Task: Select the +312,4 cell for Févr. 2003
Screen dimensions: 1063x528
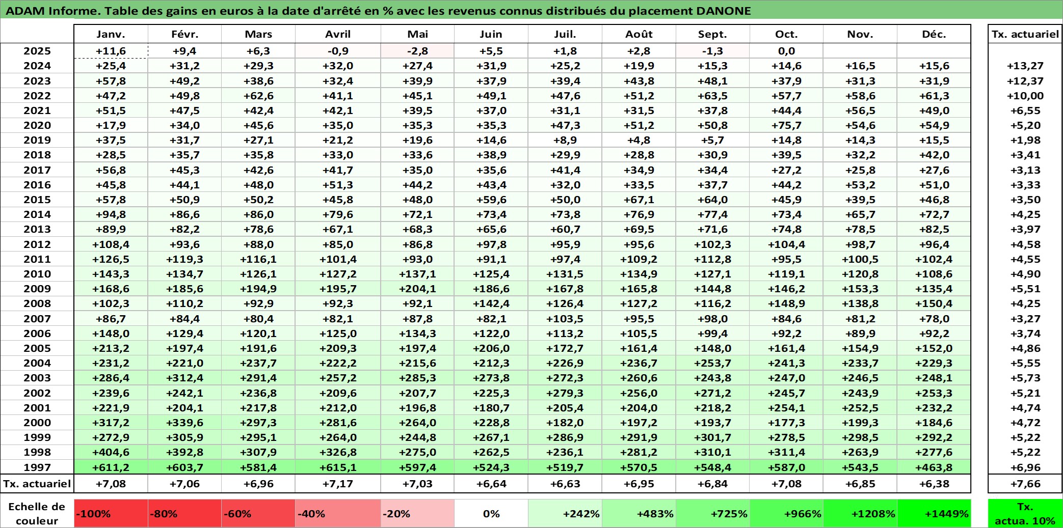Action: (184, 378)
